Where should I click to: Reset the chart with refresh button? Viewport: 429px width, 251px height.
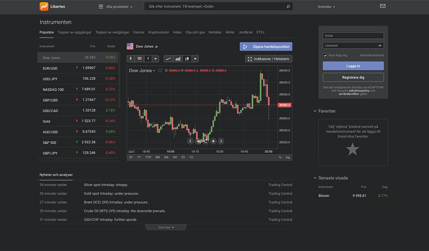(206, 141)
